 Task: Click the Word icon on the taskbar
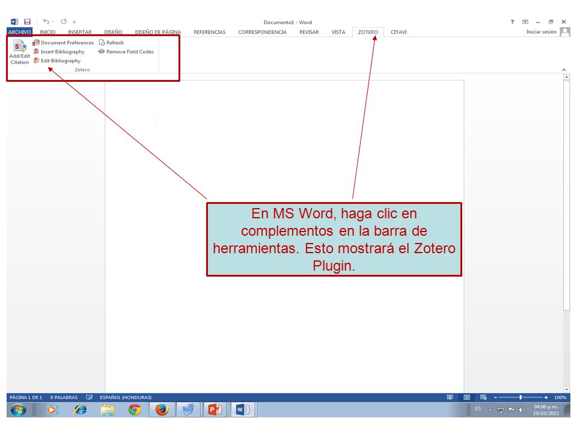[243, 410]
